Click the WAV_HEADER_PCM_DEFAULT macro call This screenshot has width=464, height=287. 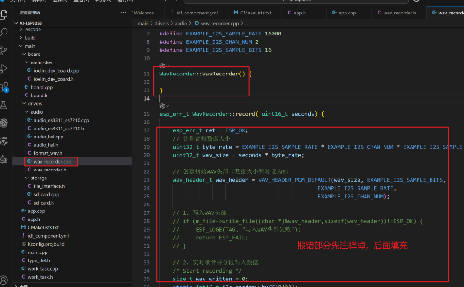tap(294, 180)
